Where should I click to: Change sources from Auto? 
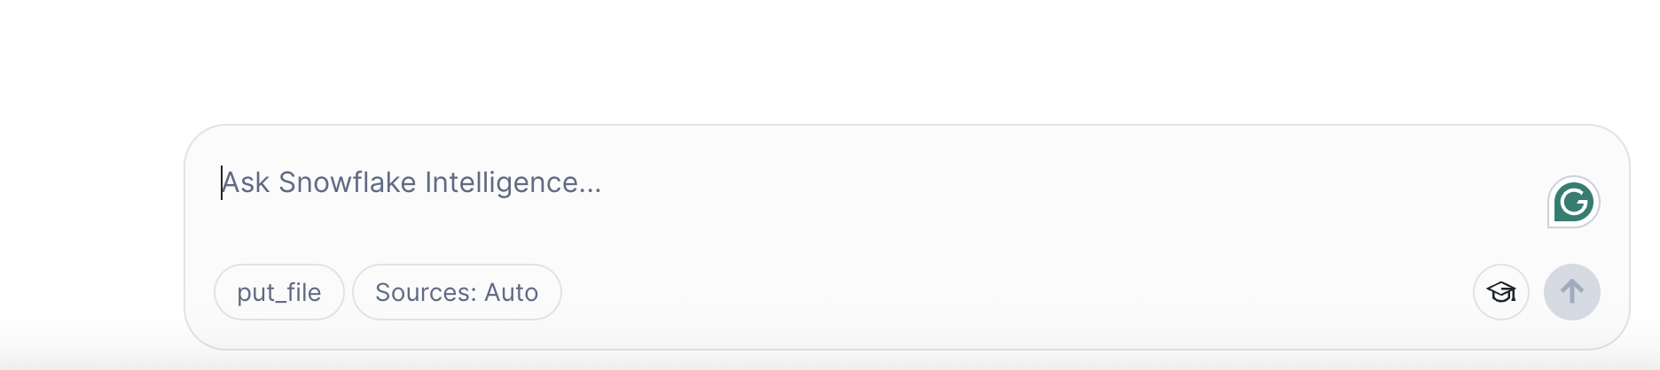coord(457,292)
